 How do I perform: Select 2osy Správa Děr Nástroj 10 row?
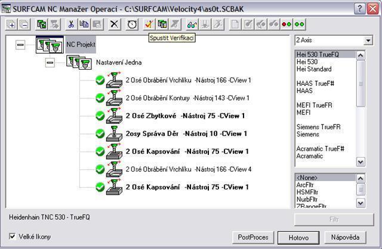(186, 134)
